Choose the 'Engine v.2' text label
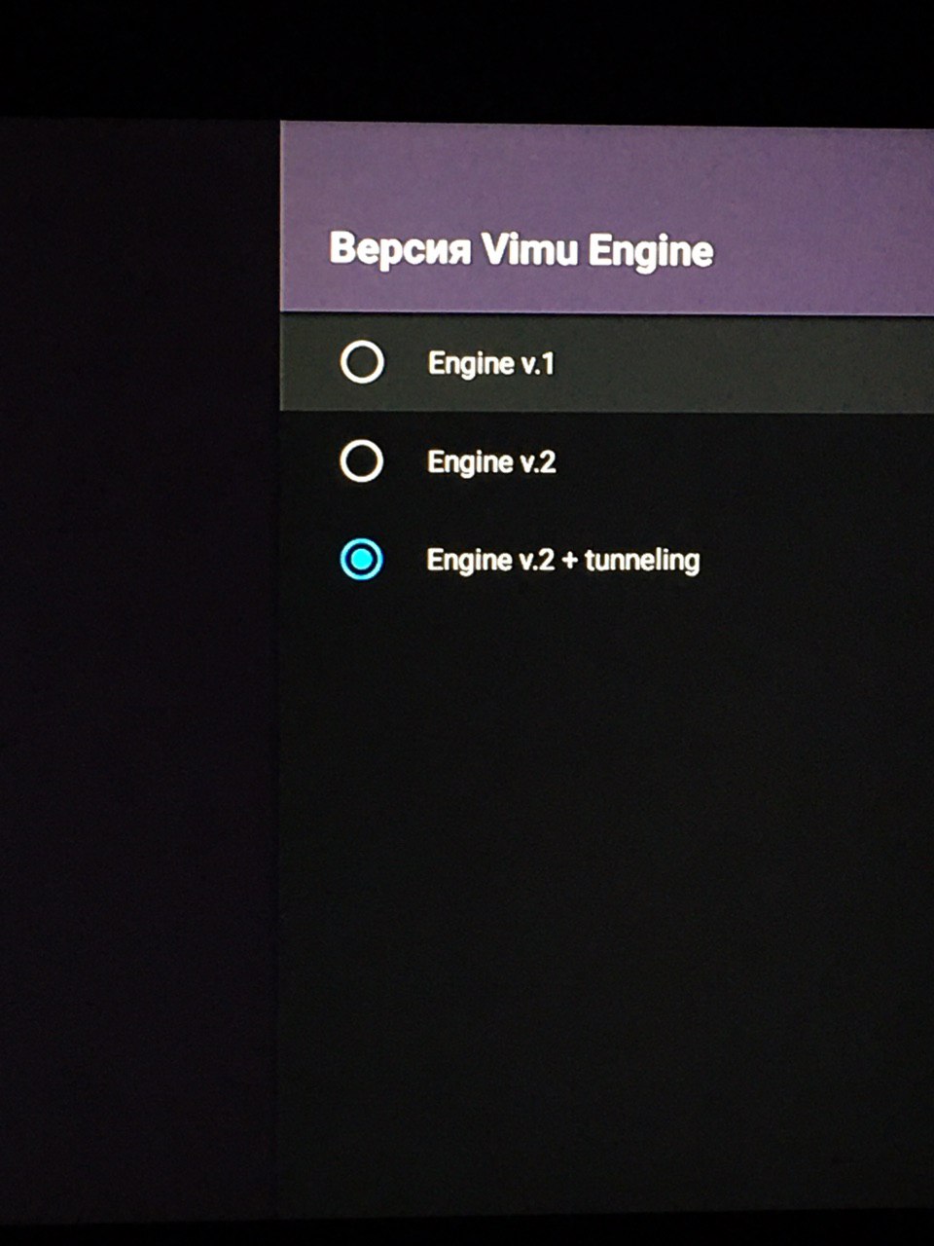The width and height of the screenshot is (934, 1246). click(491, 461)
